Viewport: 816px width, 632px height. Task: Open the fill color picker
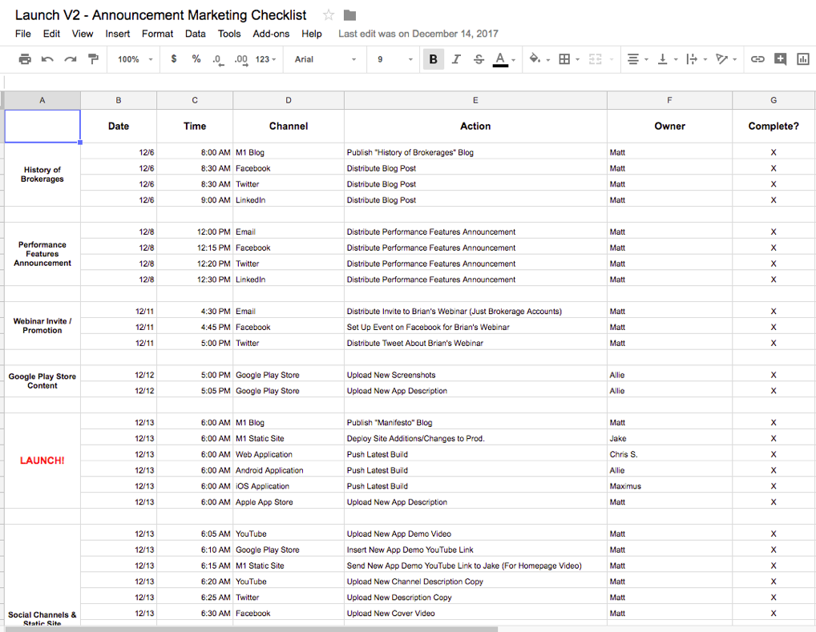click(535, 58)
